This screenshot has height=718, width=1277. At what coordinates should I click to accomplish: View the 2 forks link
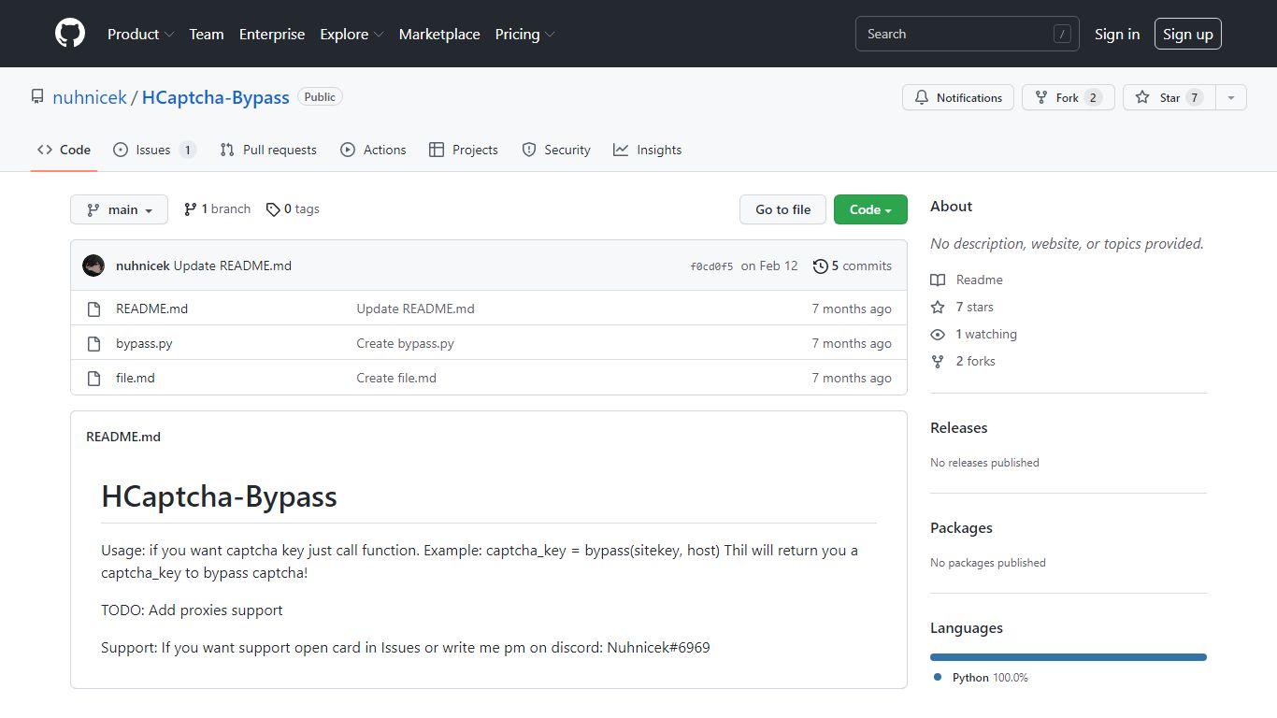pos(963,361)
